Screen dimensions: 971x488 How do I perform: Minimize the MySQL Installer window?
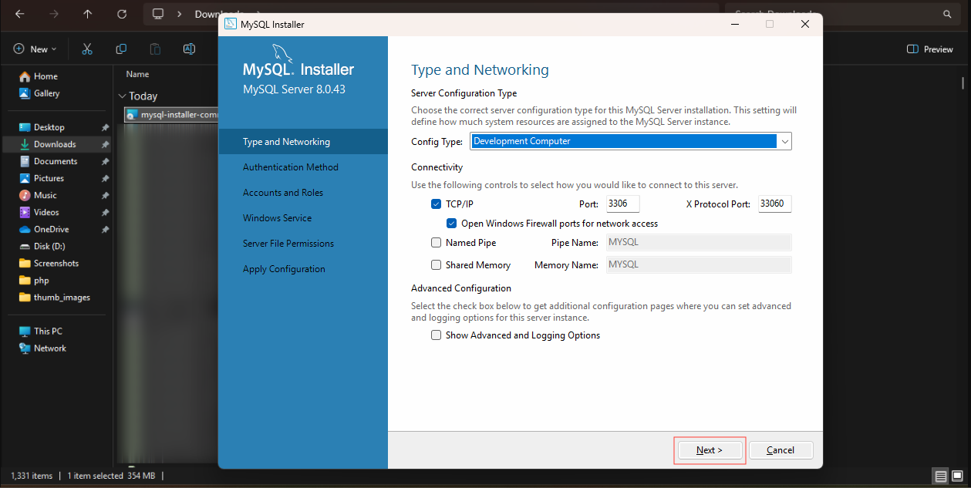(x=734, y=24)
